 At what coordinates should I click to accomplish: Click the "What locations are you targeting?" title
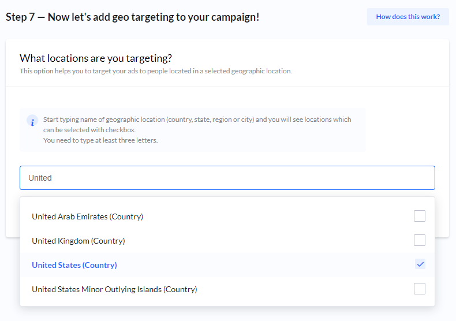click(x=96, y=58)
